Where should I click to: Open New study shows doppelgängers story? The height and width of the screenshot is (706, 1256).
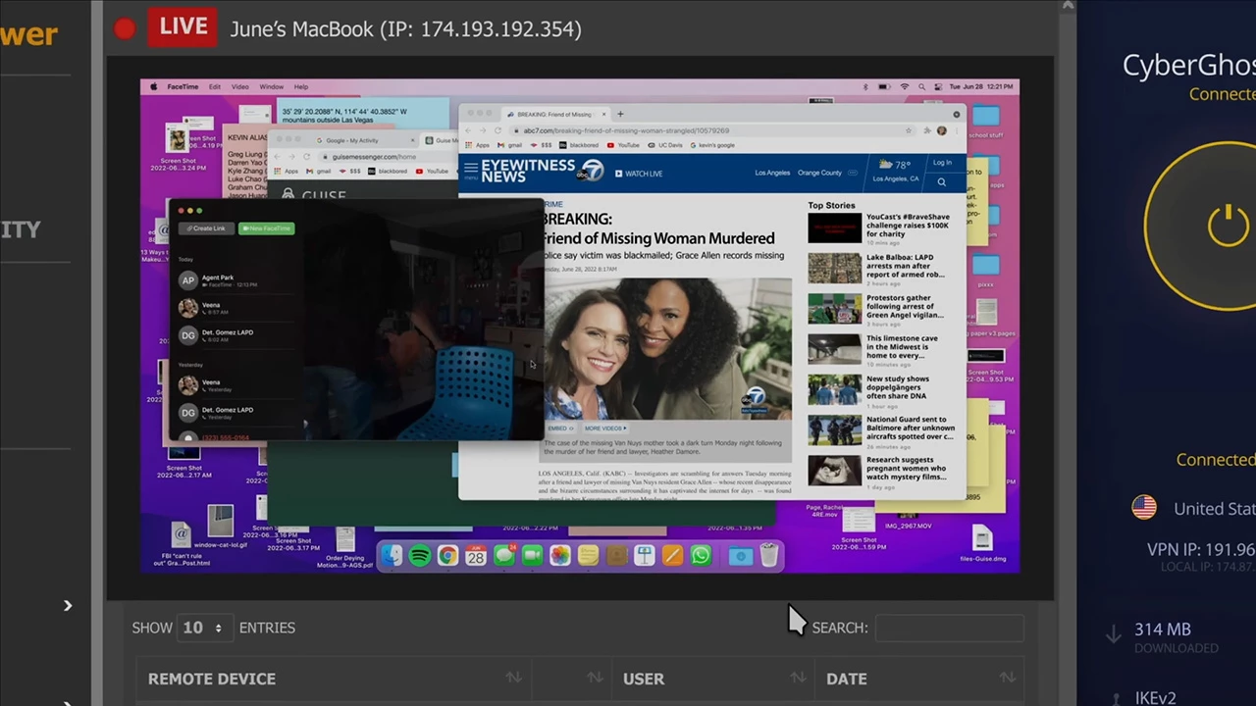[x=879, y=389]
